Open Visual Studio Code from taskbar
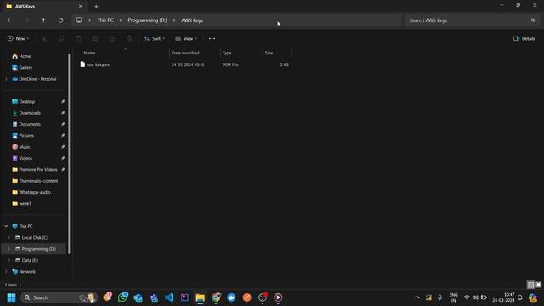This screenshot has width=544, height=306. click(169, 297)
